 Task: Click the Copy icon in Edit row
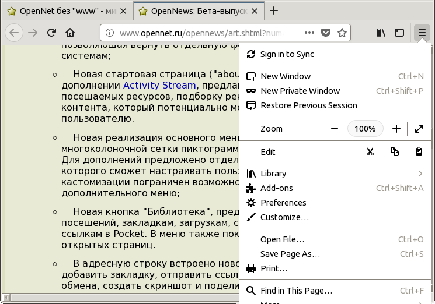coord(395,151)
